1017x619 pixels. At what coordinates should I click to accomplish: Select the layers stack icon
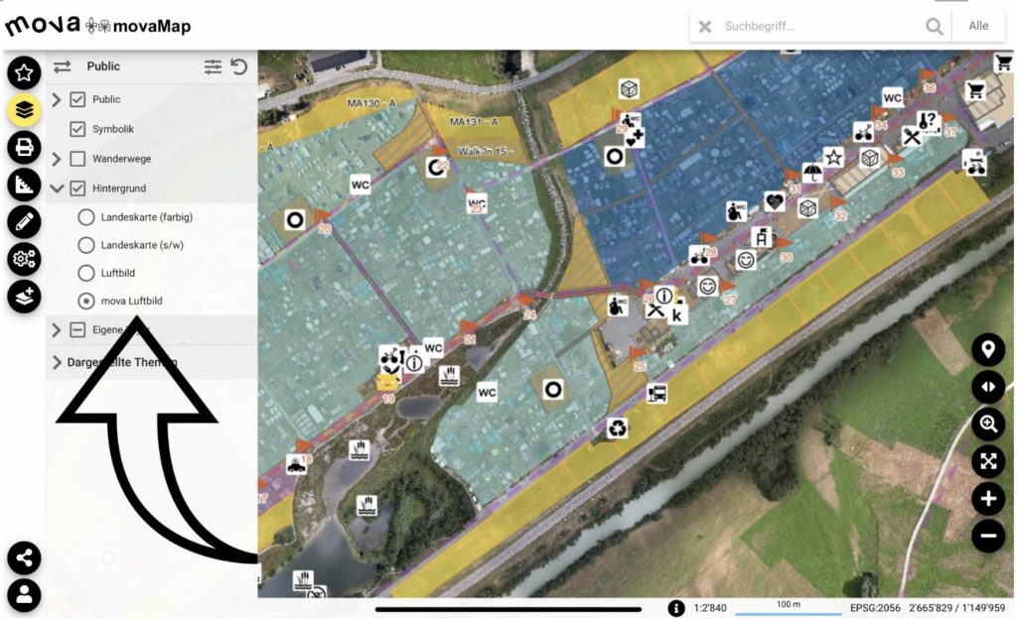[24, 110]
